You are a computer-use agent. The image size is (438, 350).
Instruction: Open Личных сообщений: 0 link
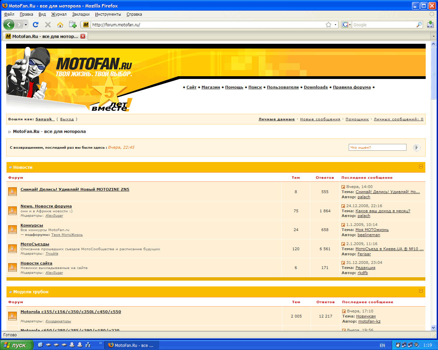(x=399, y=119)
